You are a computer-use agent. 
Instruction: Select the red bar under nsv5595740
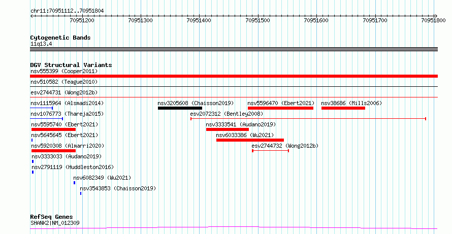(53, 129)
